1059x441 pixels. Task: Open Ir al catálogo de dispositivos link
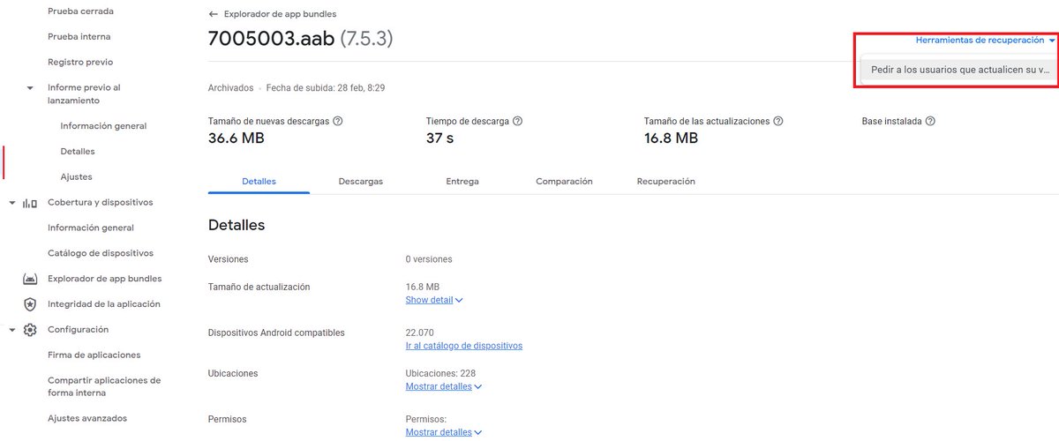[464, 346]
